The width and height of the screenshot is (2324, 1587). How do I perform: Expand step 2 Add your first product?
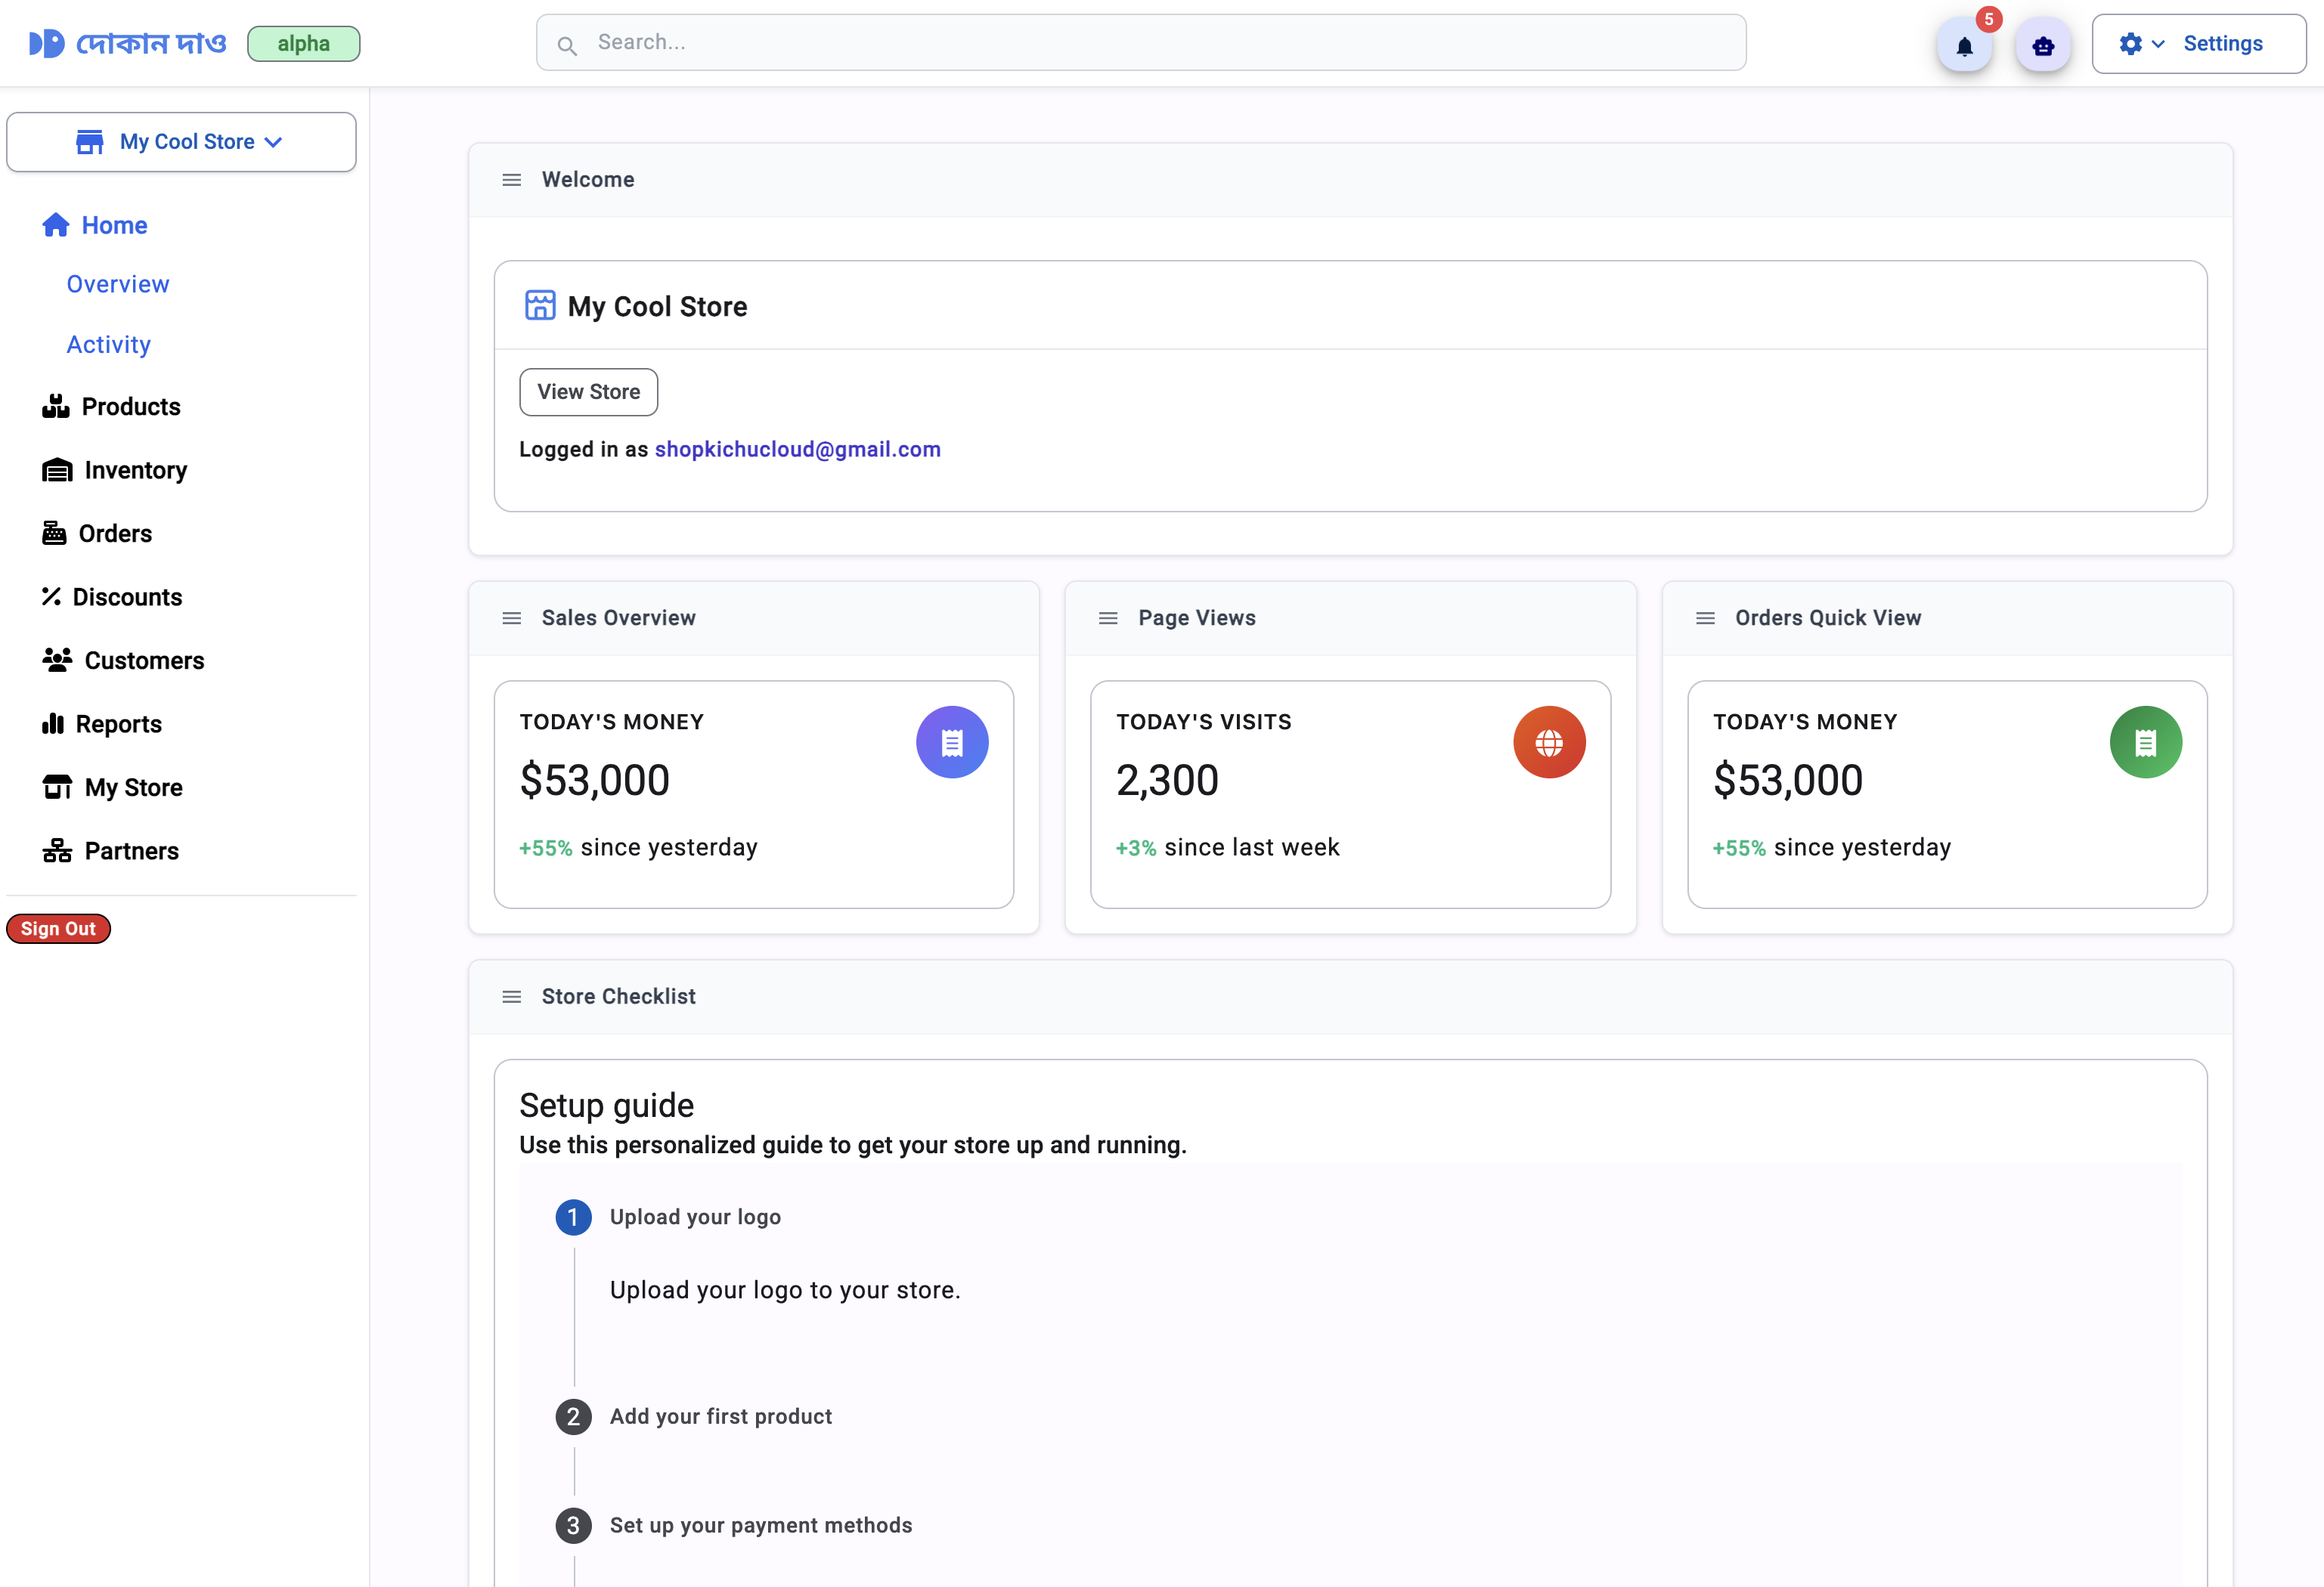(720, 1416)
